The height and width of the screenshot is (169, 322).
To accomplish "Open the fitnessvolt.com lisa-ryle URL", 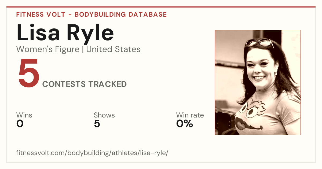I will click(x=92, y=153).
